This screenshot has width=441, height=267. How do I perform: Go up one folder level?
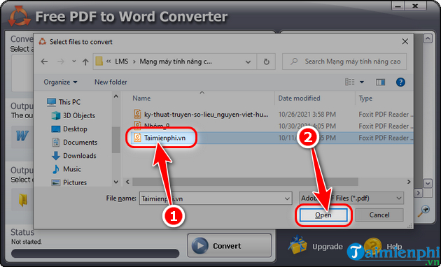pos(85,62)
